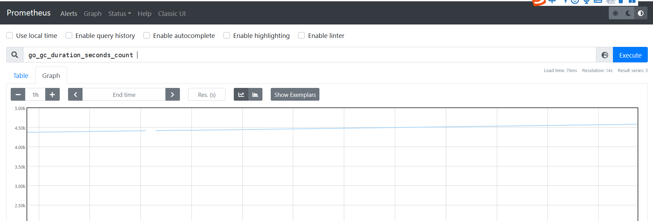
Task: Enable linter checkbox
Action: tap(301, 36)
